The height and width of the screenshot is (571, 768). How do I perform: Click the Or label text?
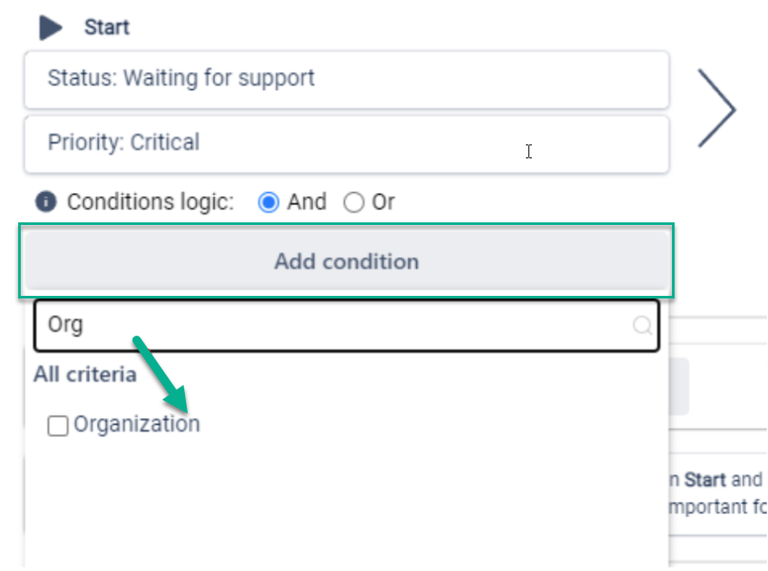pos(383,202)
